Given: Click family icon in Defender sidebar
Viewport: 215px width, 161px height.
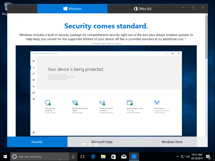Looking at the screenshot, I should pos(34,99).
